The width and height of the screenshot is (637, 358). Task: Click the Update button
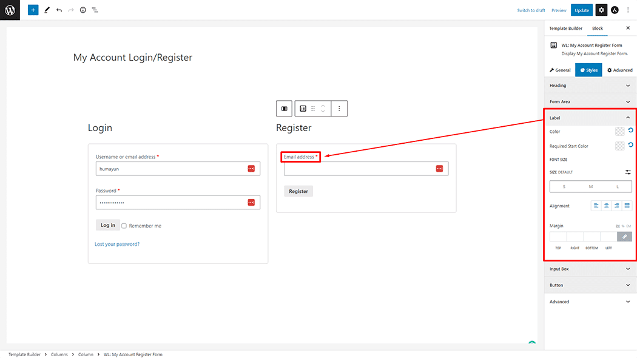pyautogui.click(x=581, y=10)
